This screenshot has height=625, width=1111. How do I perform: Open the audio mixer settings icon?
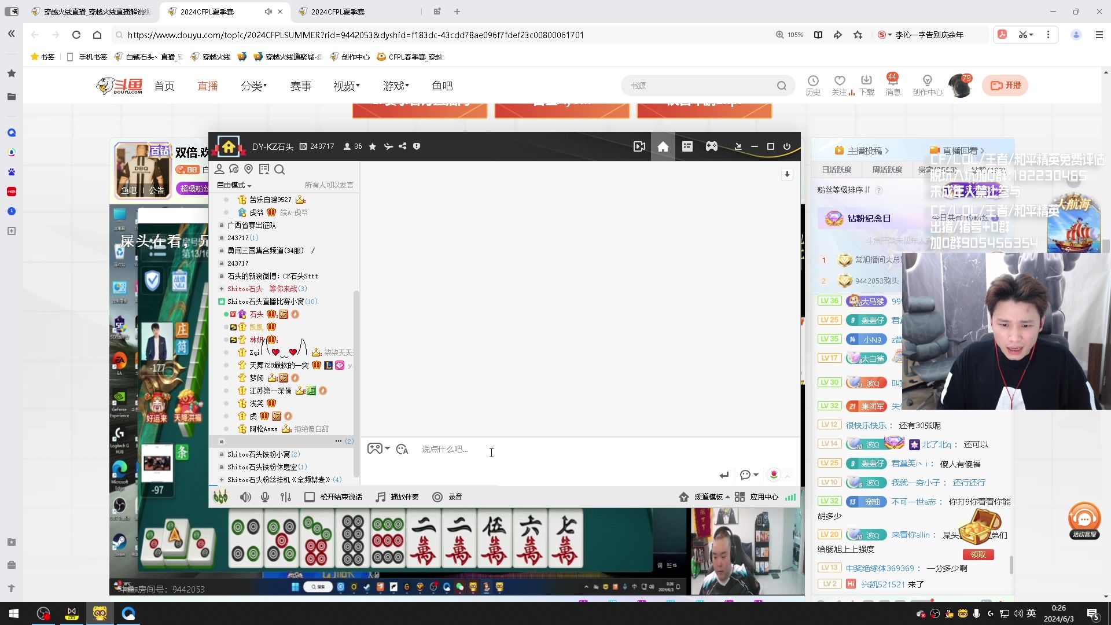pos(286,497)
